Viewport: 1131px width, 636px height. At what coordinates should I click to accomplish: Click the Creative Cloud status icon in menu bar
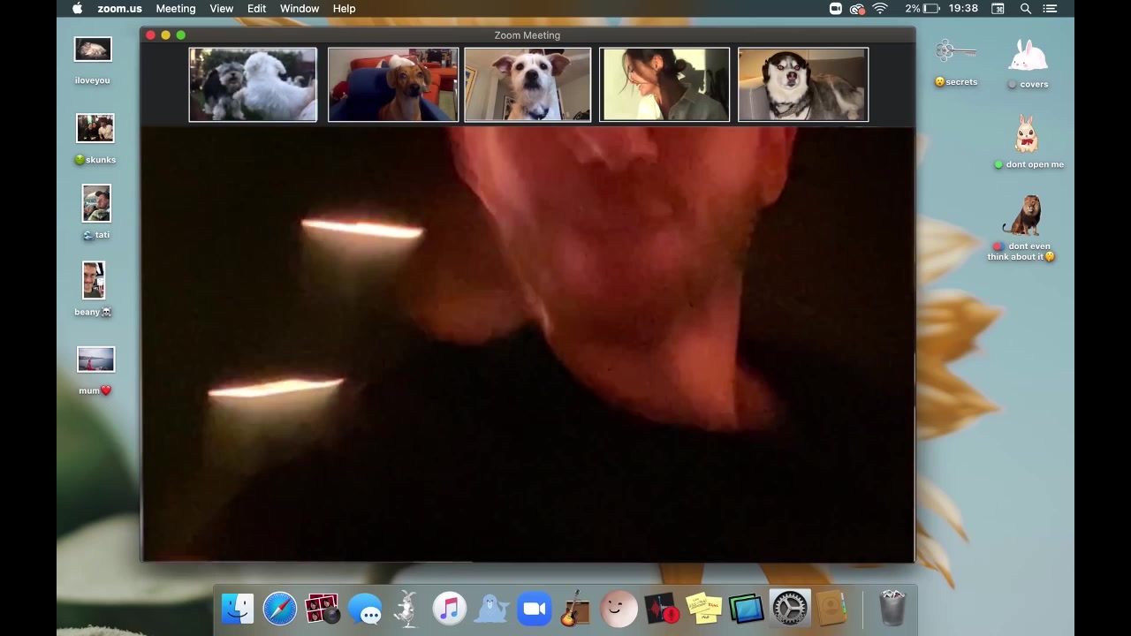pyautogui.click(x=857, y=9)
